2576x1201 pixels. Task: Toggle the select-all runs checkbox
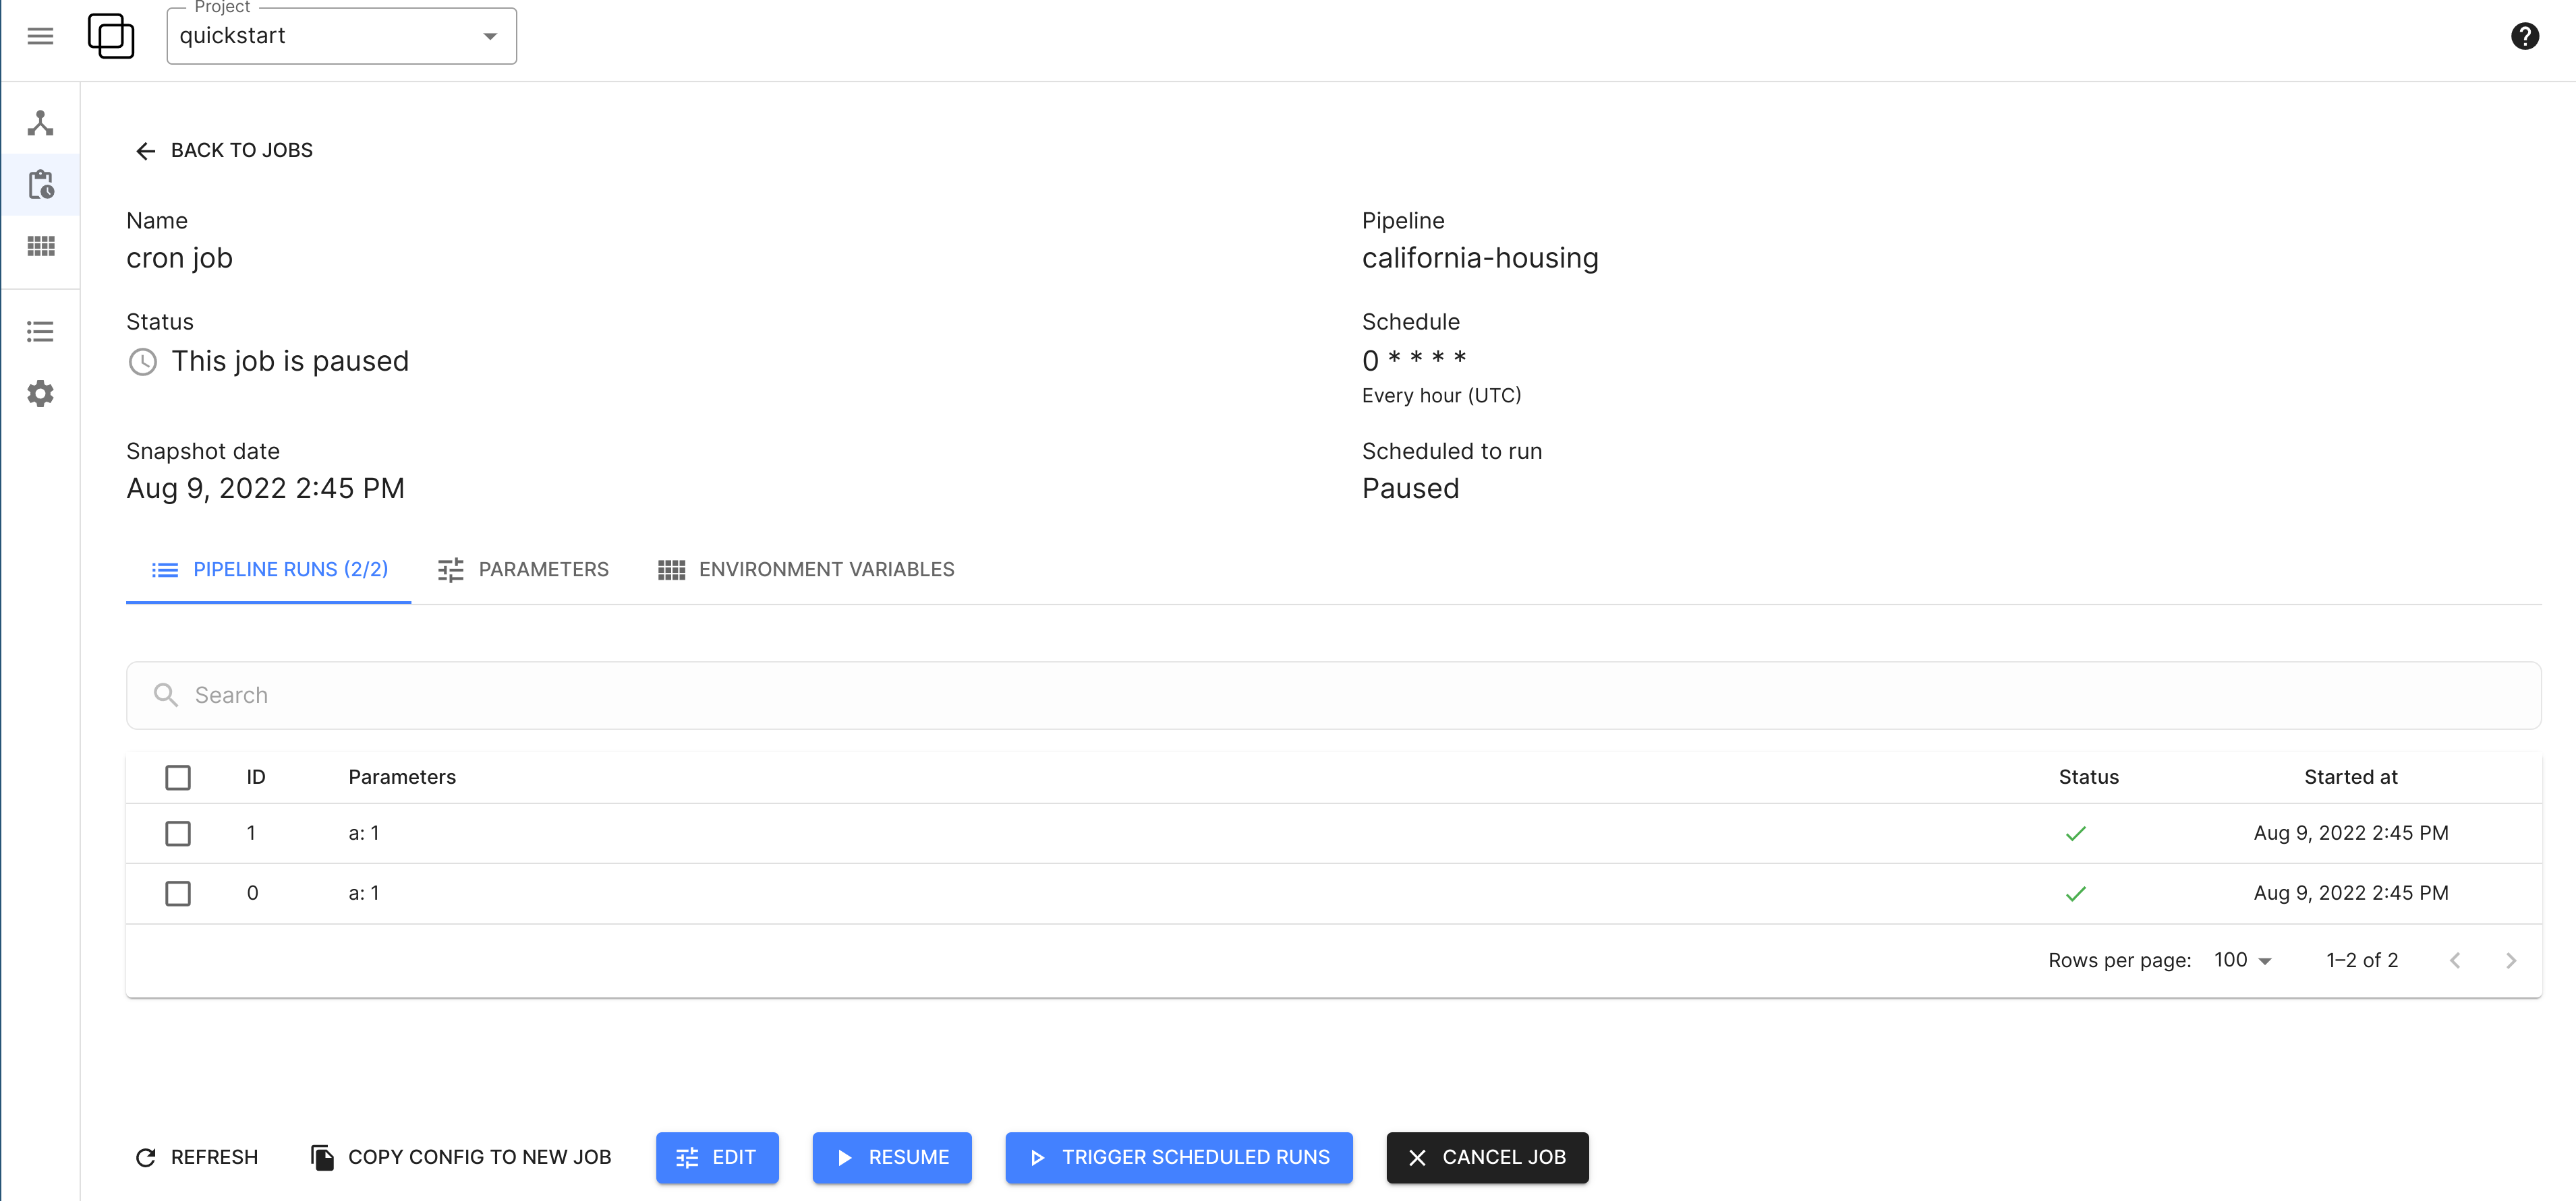click(x=178, y=777)
